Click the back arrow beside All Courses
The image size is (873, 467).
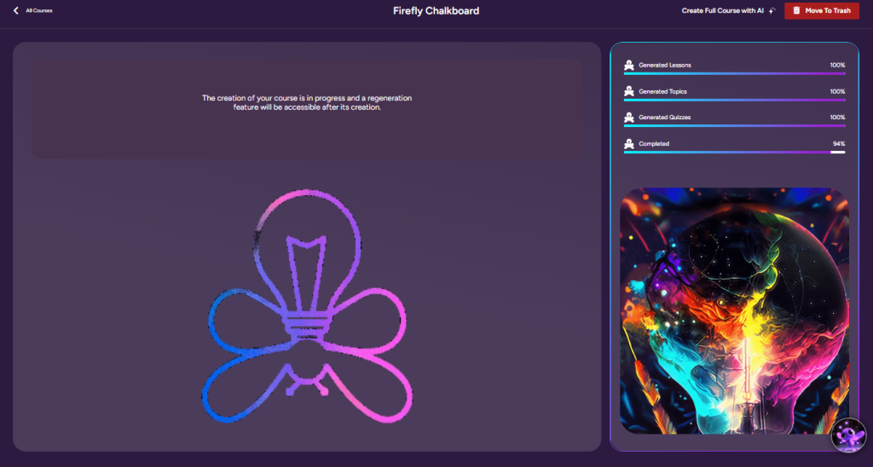(x=15, y=11)
